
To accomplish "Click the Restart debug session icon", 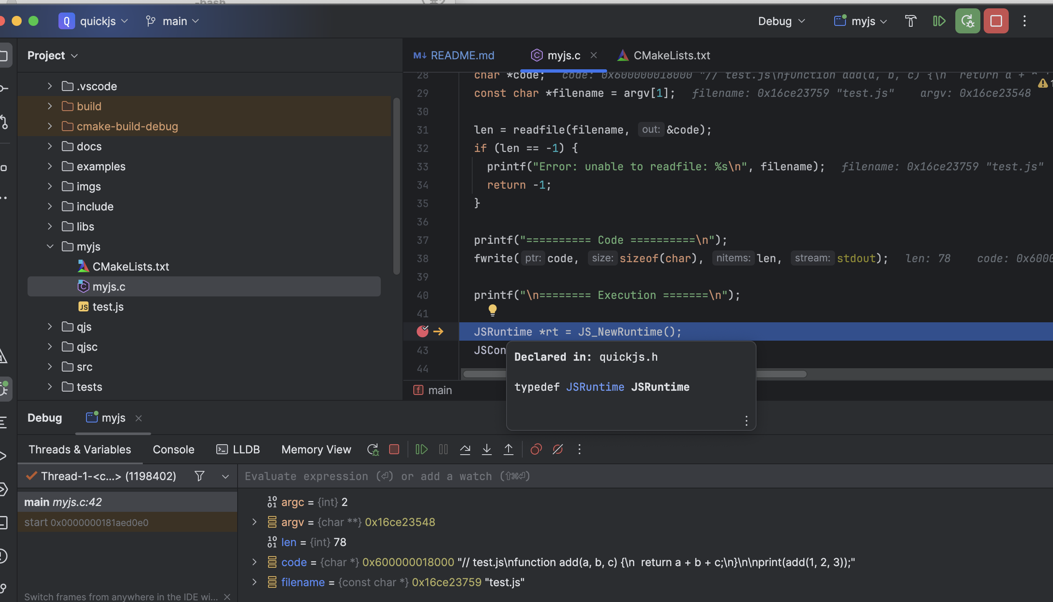I will click(x=372, y=449).
